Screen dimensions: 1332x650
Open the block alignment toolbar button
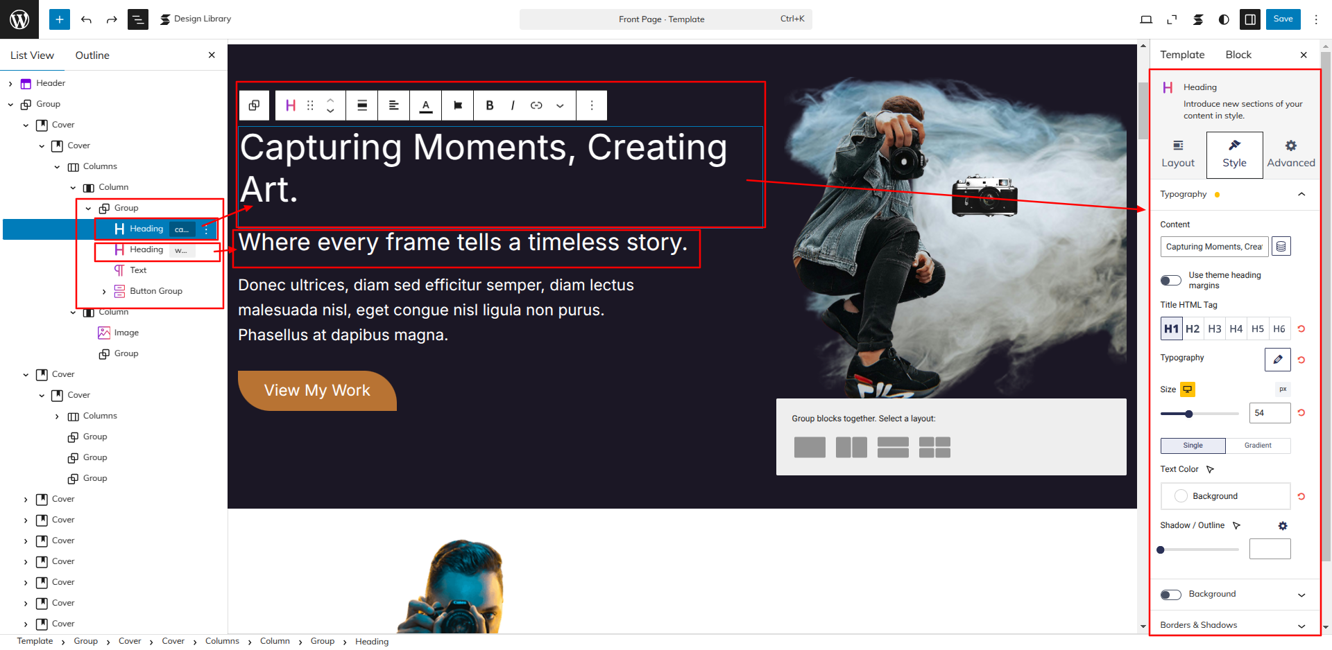(362, 105)
